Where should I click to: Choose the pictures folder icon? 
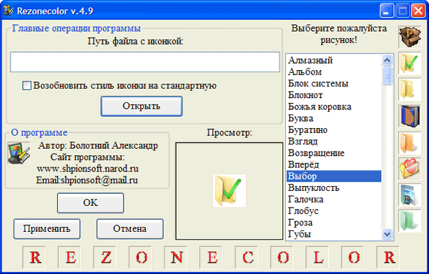(410, 195)
